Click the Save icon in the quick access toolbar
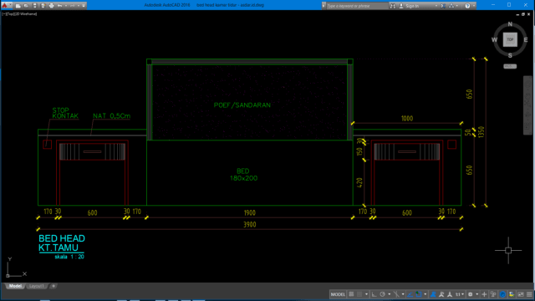The image size is (535, 301). click(34, 6)
